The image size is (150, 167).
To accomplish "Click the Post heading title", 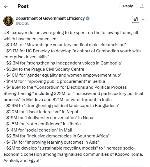I will pyautogui.click(x=23, y=6).
